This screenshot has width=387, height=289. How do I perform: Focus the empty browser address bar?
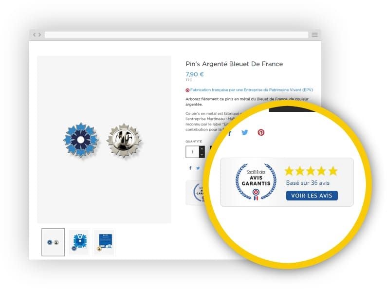(176, 35)
